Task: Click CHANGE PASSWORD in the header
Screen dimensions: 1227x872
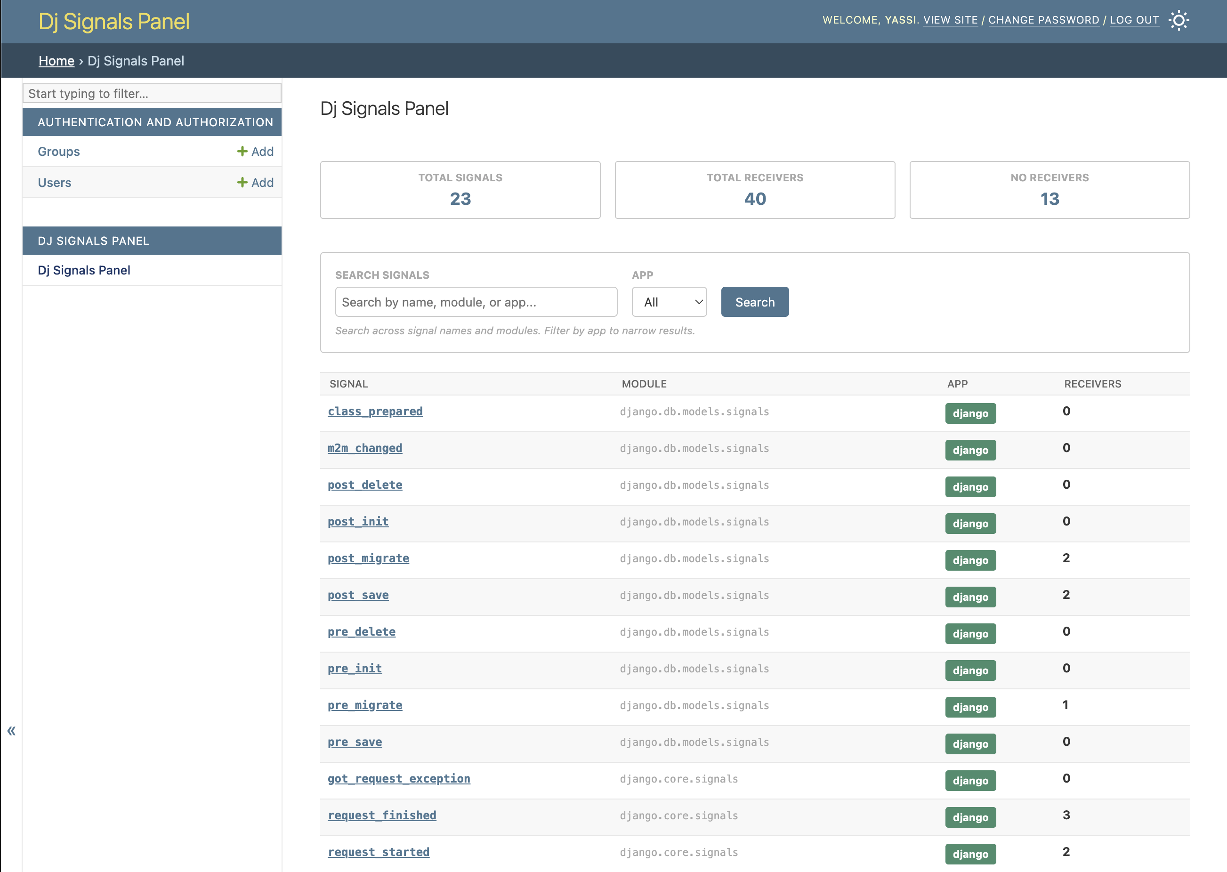Action: pos(1043,20)
